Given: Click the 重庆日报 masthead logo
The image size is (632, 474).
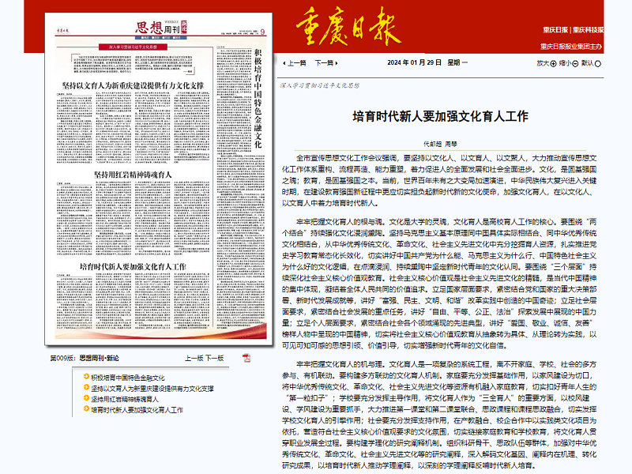Looking at the screenshot, I should point(348,26).
